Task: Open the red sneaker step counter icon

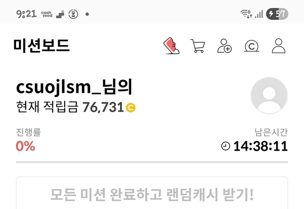Action: (171, 46)
